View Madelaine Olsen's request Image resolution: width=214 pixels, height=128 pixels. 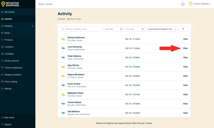point(185,95)
